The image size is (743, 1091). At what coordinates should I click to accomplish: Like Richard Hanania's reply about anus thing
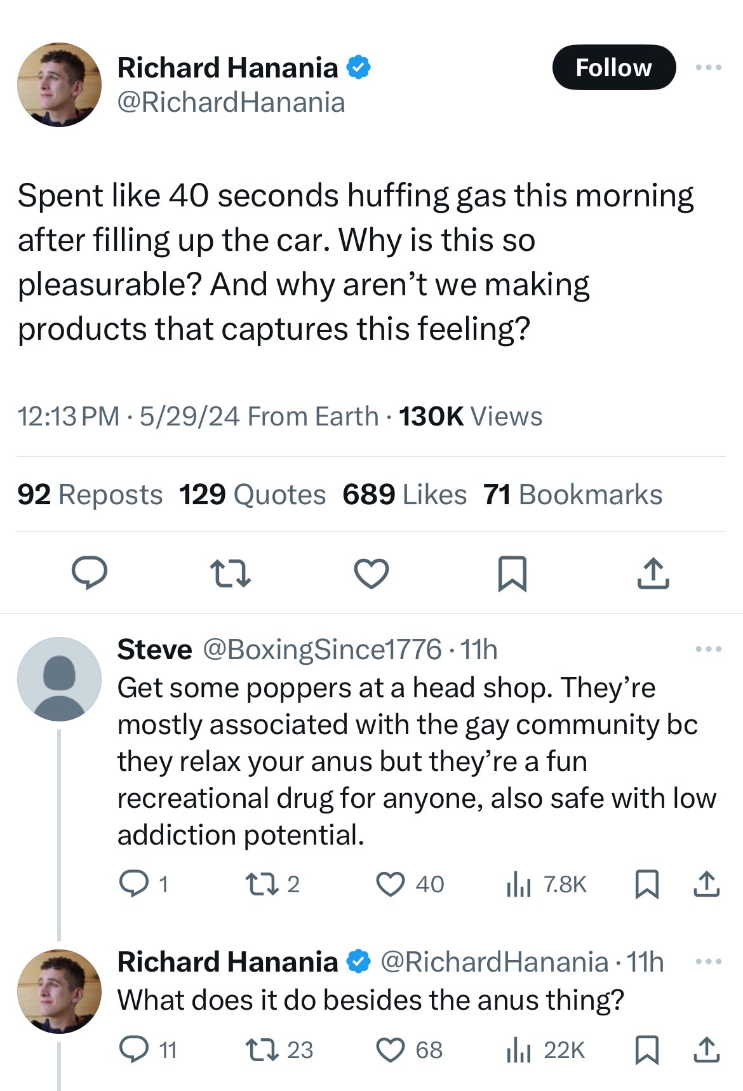(391, 1050)
